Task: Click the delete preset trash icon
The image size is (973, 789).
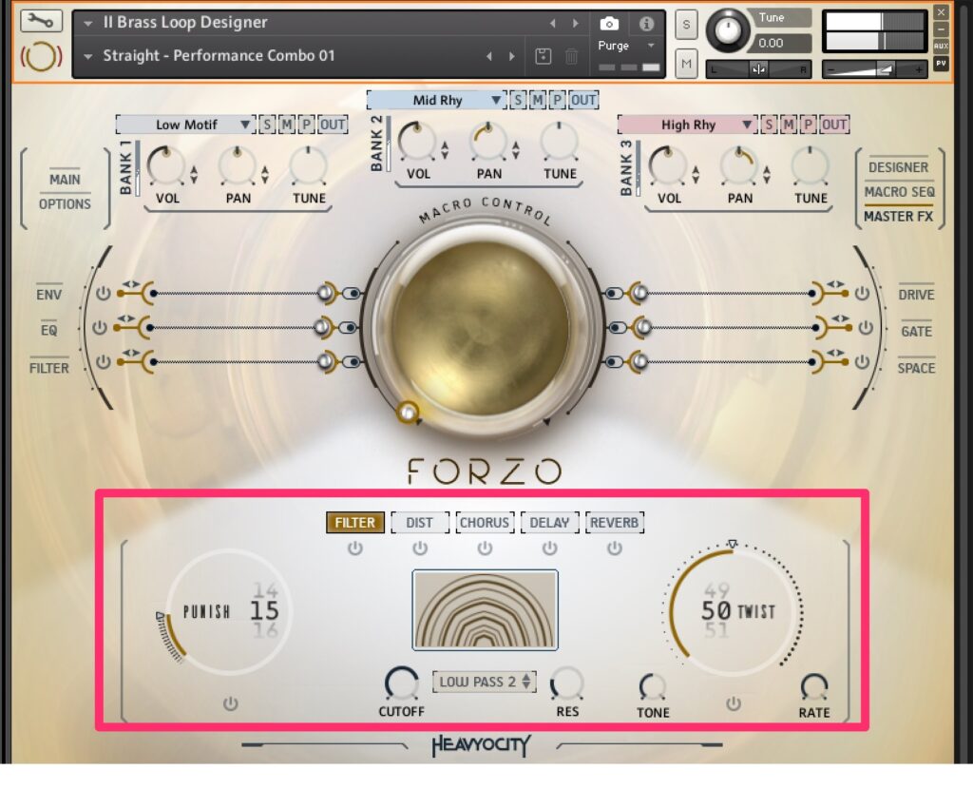Action: click(571, 56)
